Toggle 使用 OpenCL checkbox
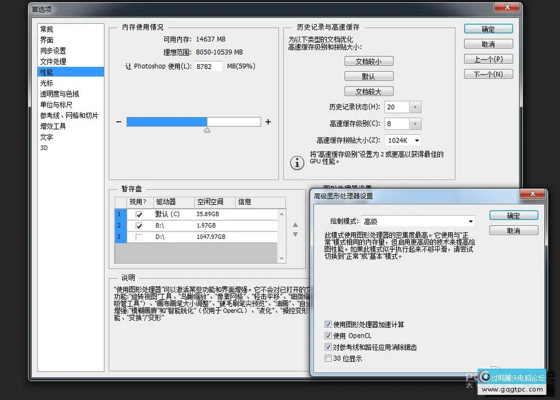The image size is (560, 400). coord(328,336)
